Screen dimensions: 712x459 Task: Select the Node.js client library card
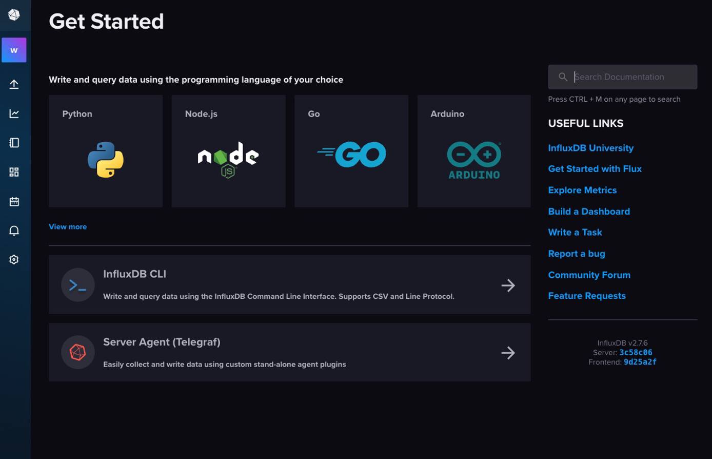228,151
